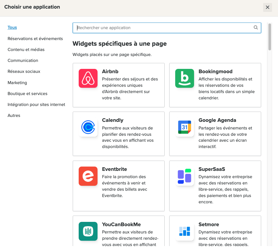The height and width of the screenshot is (251, 278).
Task: Click the green Bookingmood logo icon
Action: pyautogui.click(x=184, y=78)
